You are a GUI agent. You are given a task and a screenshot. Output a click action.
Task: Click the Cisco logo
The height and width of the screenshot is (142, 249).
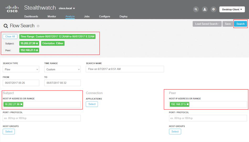click(x=12, y=9)
